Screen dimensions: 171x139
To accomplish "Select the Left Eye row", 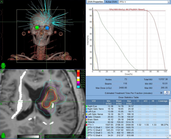I will tap(127, 111).
